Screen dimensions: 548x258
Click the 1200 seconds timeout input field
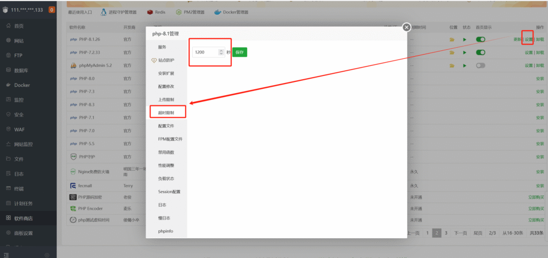point(209,52)
